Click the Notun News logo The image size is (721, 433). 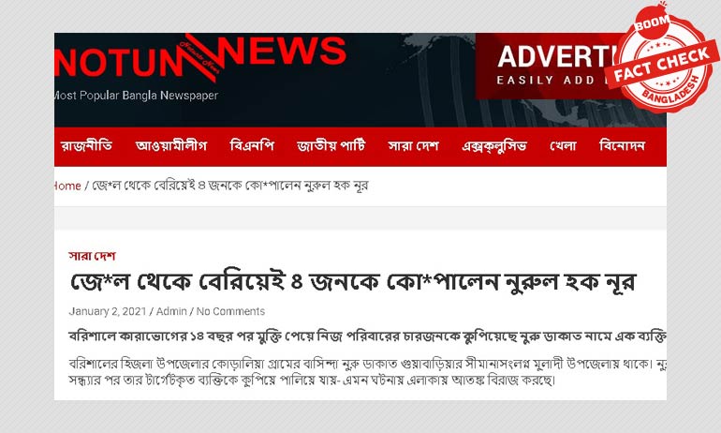tap(200, 57)
